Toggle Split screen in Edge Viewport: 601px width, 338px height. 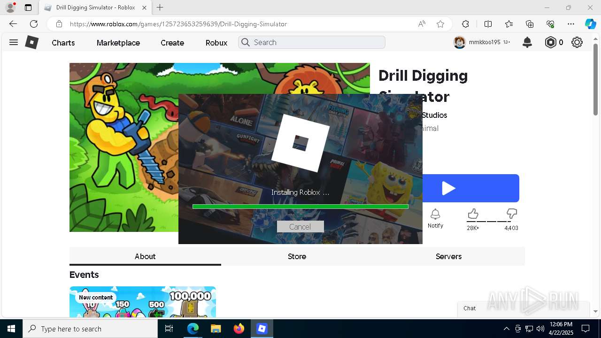tap(488, 24)
